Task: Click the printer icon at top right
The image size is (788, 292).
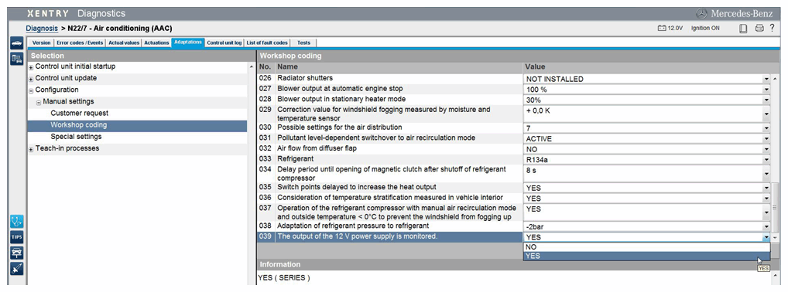Action: click(x=759, y=29)
